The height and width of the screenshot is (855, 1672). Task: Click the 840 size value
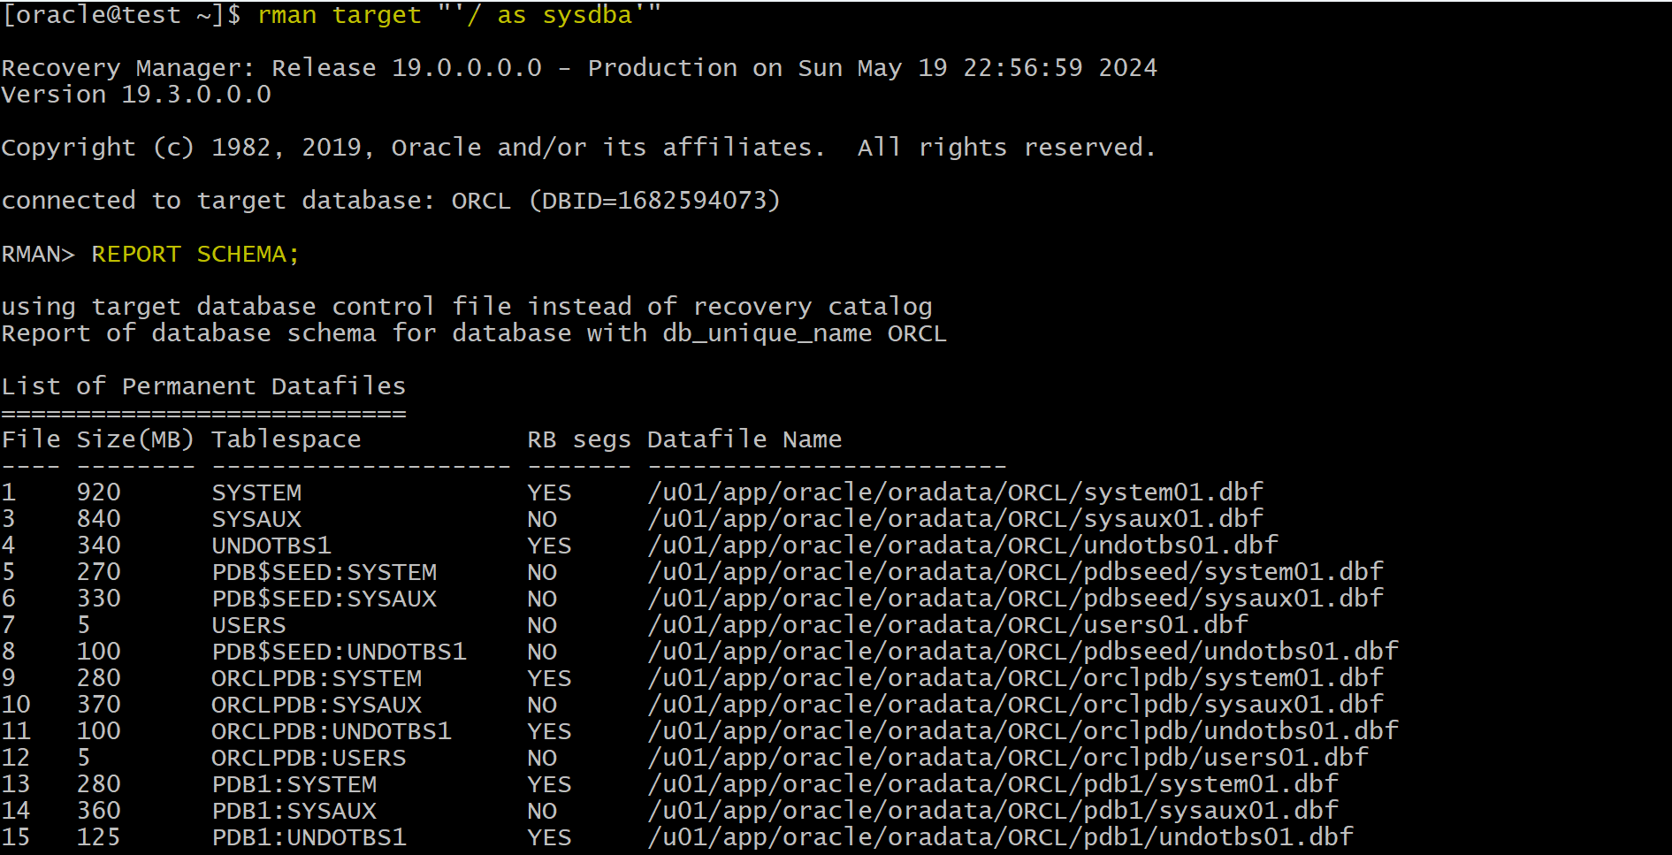click(98, 519)
